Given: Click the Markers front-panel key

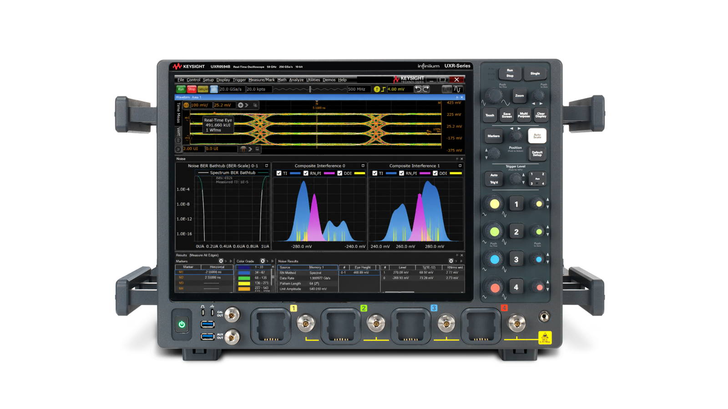Looking at the screenshot, I should pyautogui.click(x=494, y=136).
